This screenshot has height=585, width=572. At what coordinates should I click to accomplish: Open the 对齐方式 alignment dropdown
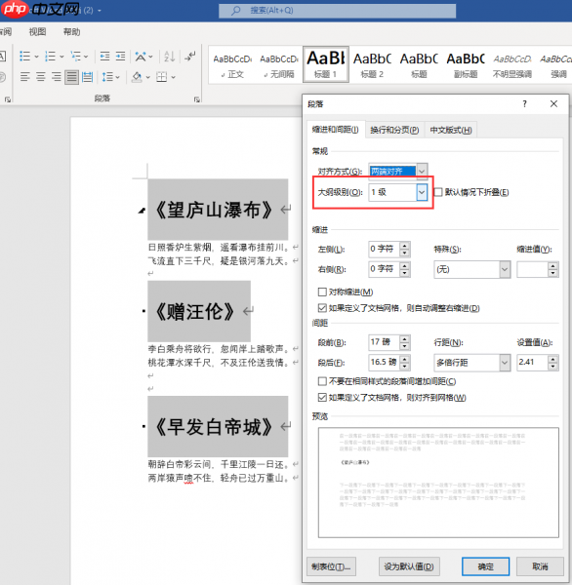coord(422,172)
